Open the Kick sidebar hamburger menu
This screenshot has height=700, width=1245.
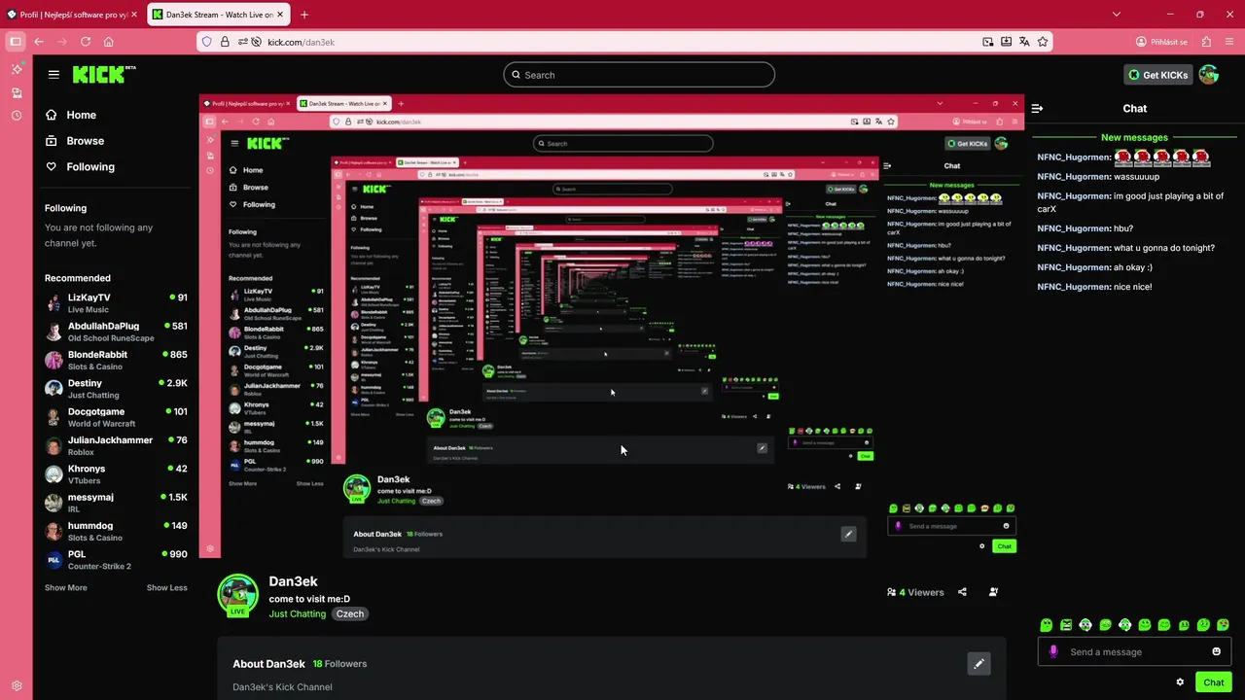[53, 75]
